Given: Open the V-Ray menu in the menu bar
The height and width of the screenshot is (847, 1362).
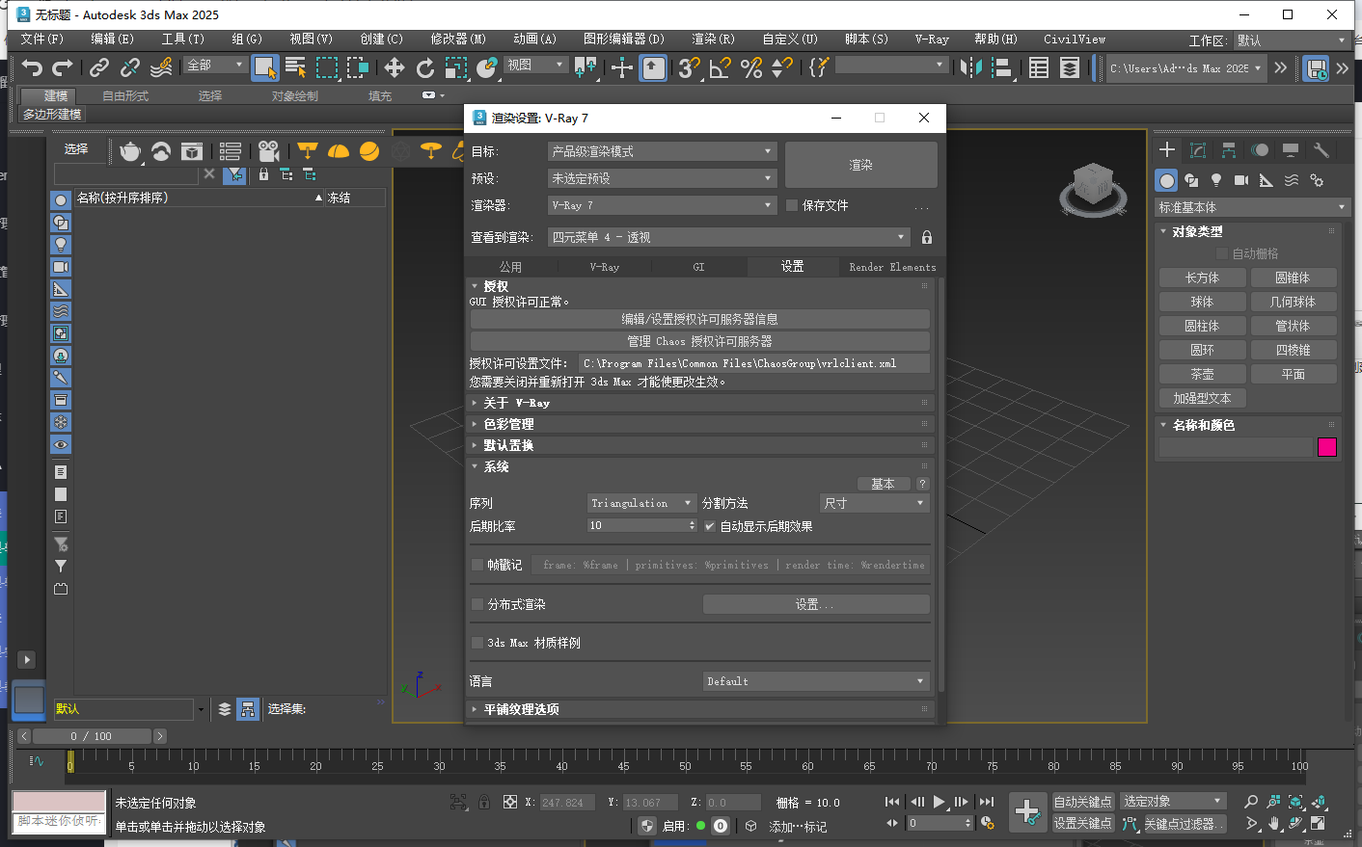Looking at the screenshot, I should point(931,40).
